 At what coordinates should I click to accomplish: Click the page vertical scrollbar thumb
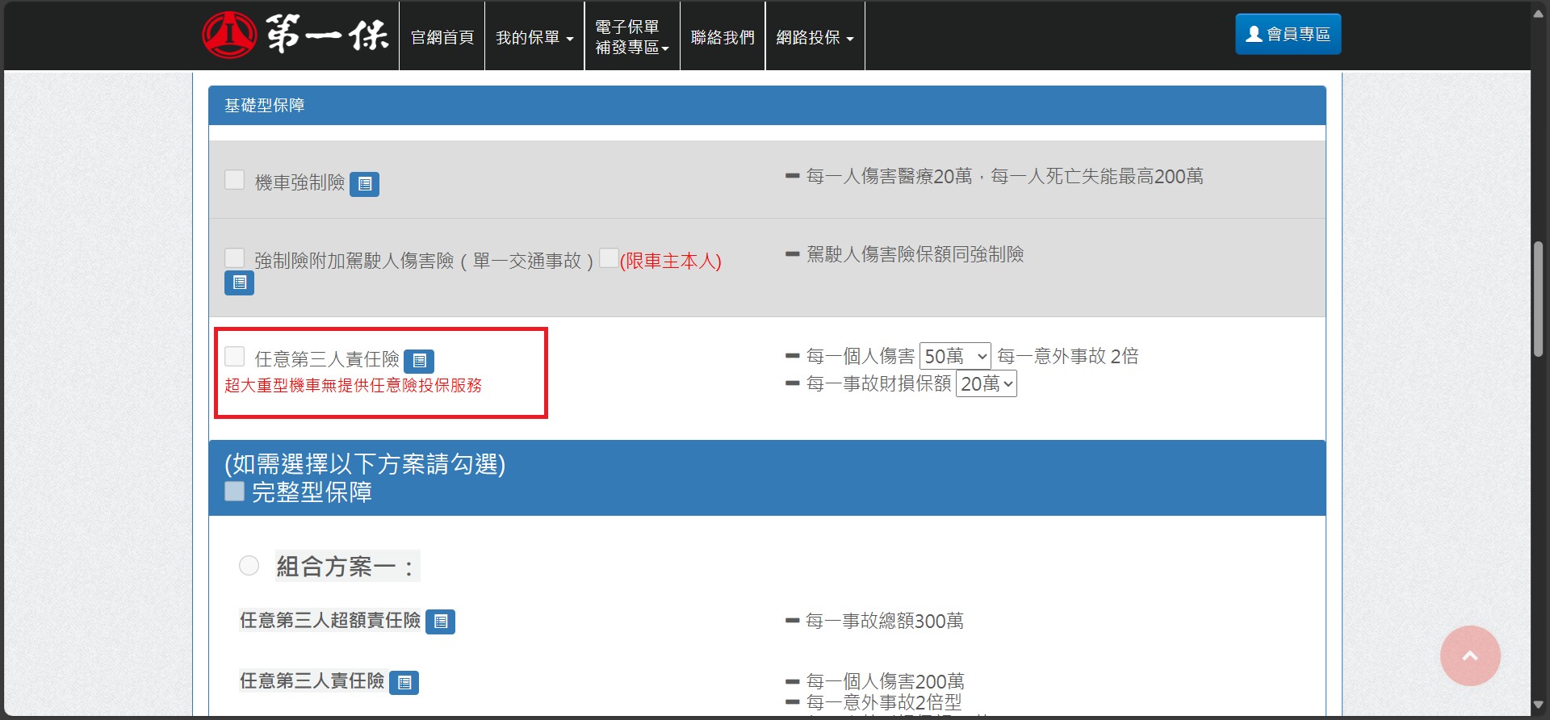tap(1538, 299)
